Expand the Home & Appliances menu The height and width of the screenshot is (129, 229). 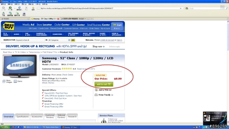tap(117, 34)
